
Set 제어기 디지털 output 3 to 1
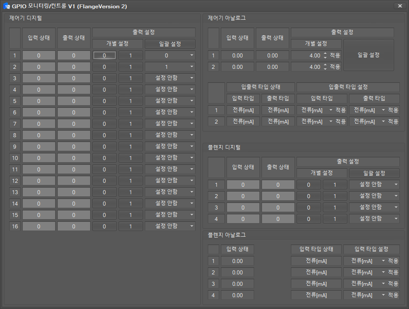coord(130,78)
